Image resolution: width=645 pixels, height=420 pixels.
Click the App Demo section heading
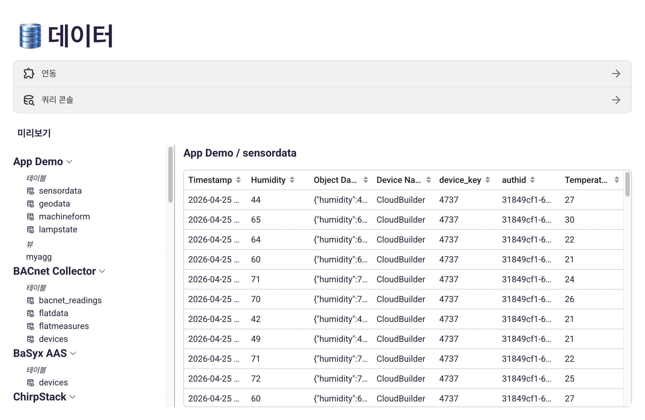tap(38, 162)
